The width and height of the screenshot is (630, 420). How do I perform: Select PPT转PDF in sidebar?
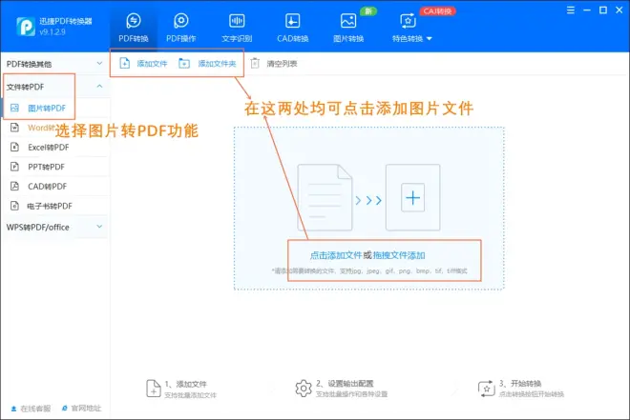click(x=55, y=167)
